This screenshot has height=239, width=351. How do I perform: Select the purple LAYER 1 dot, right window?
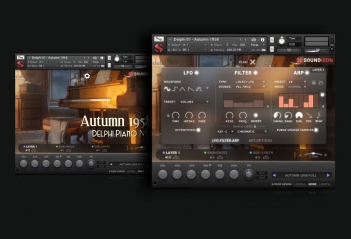(164, 153)
